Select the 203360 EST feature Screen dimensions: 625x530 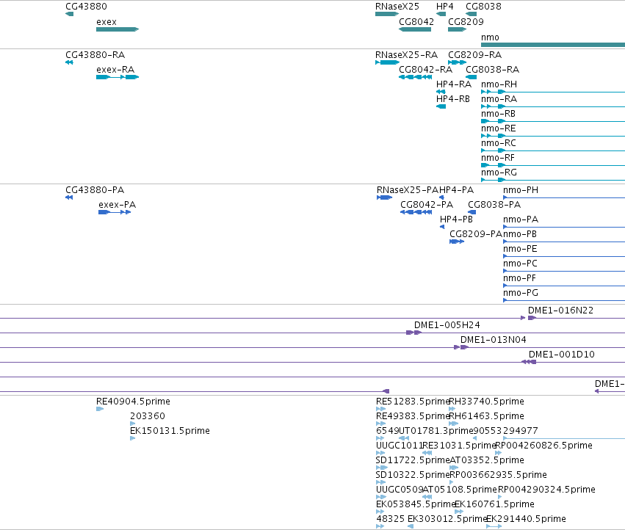pyautogui.click(x=133, y=424)
